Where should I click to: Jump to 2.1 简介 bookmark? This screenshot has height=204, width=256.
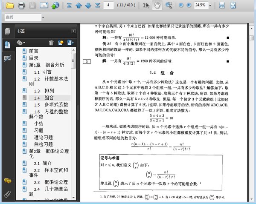tap(43, 163)
